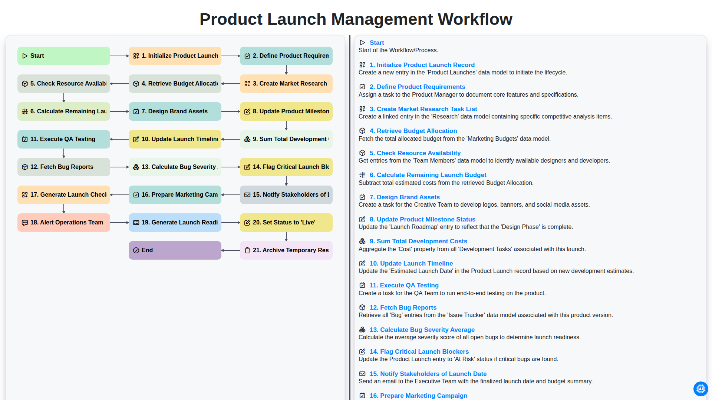Select '11. Execute QA Testing' node label
Viewport: 712px width, 400px height.
click(63, 139)
